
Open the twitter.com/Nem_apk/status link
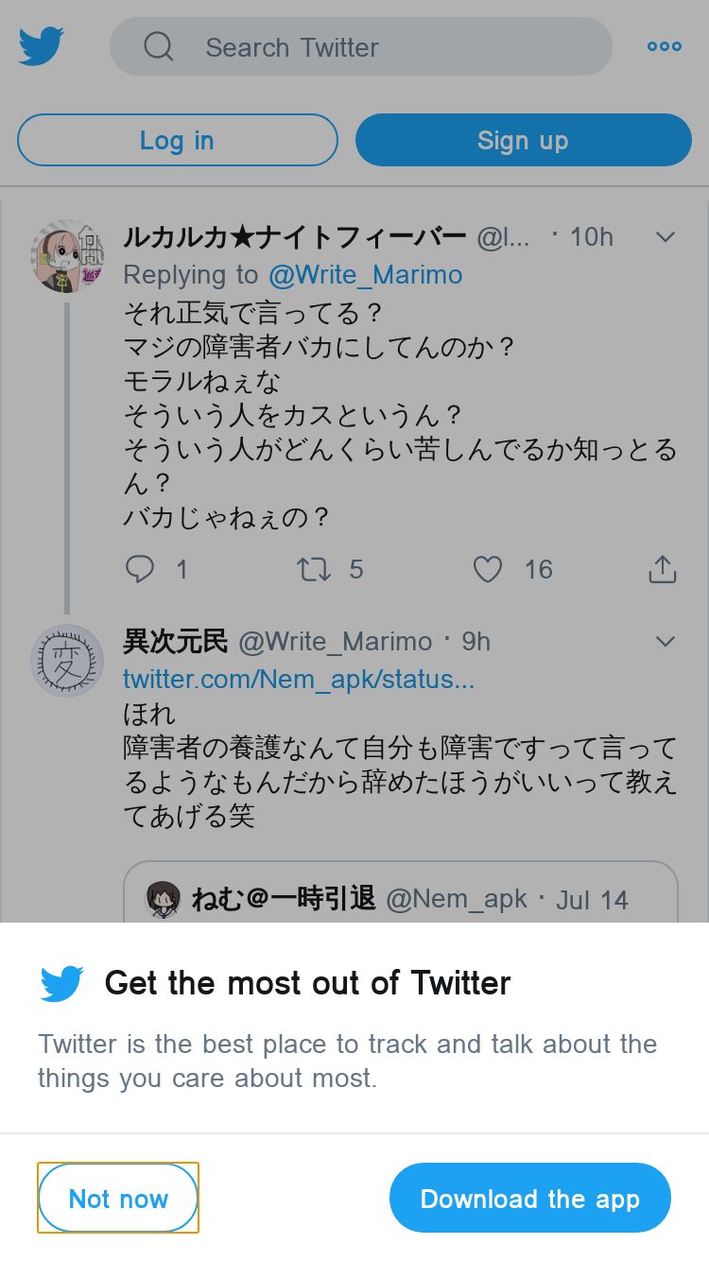(299, 680)
